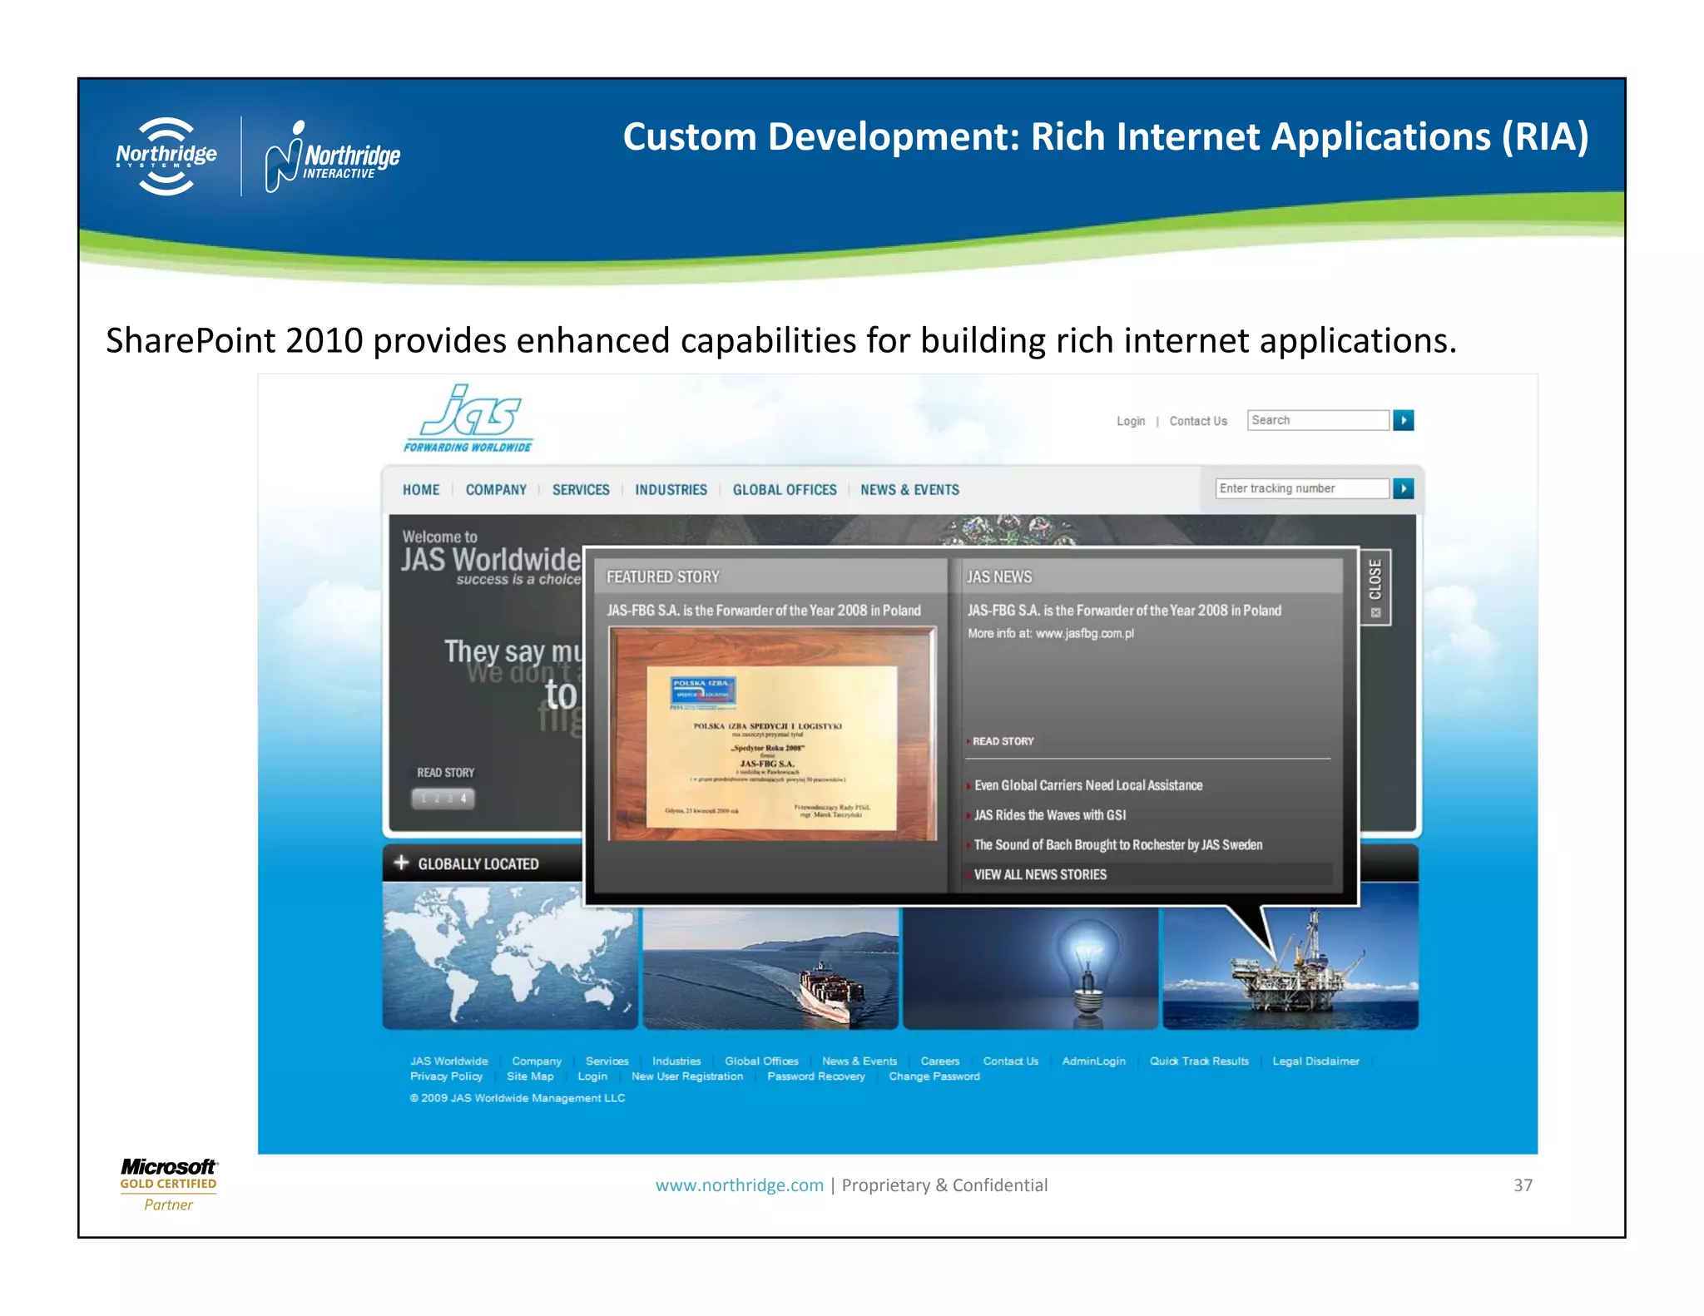
Task: Focus the Search input field
Action: 1318,420
